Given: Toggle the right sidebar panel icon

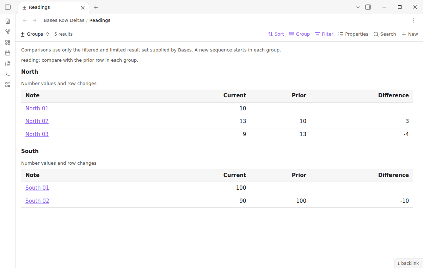Looking at the screenshot, I should coord(368,7).
